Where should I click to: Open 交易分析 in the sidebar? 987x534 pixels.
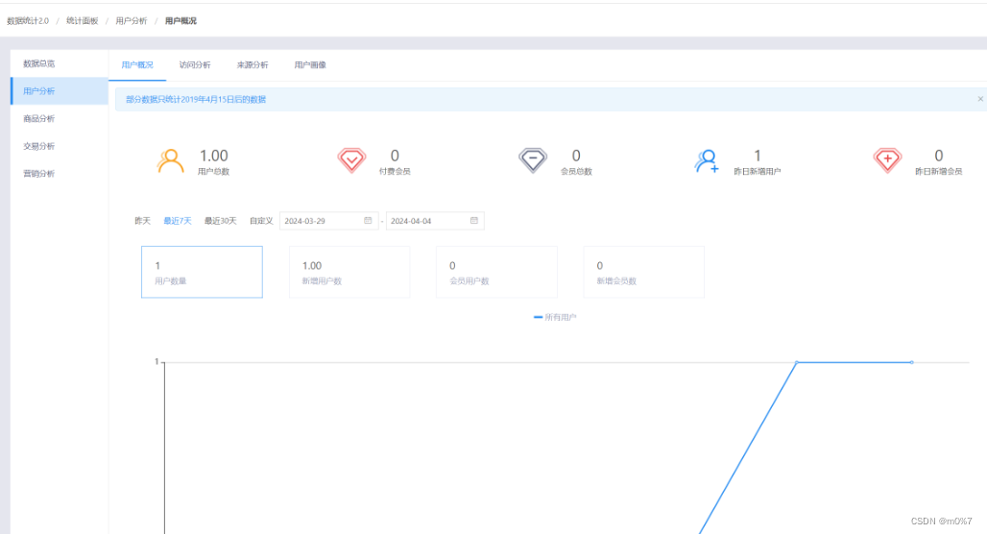click(x=60, y=146)
